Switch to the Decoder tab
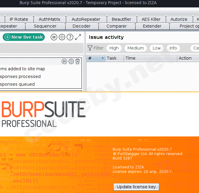199x193 pixels. tap(82, 26)
